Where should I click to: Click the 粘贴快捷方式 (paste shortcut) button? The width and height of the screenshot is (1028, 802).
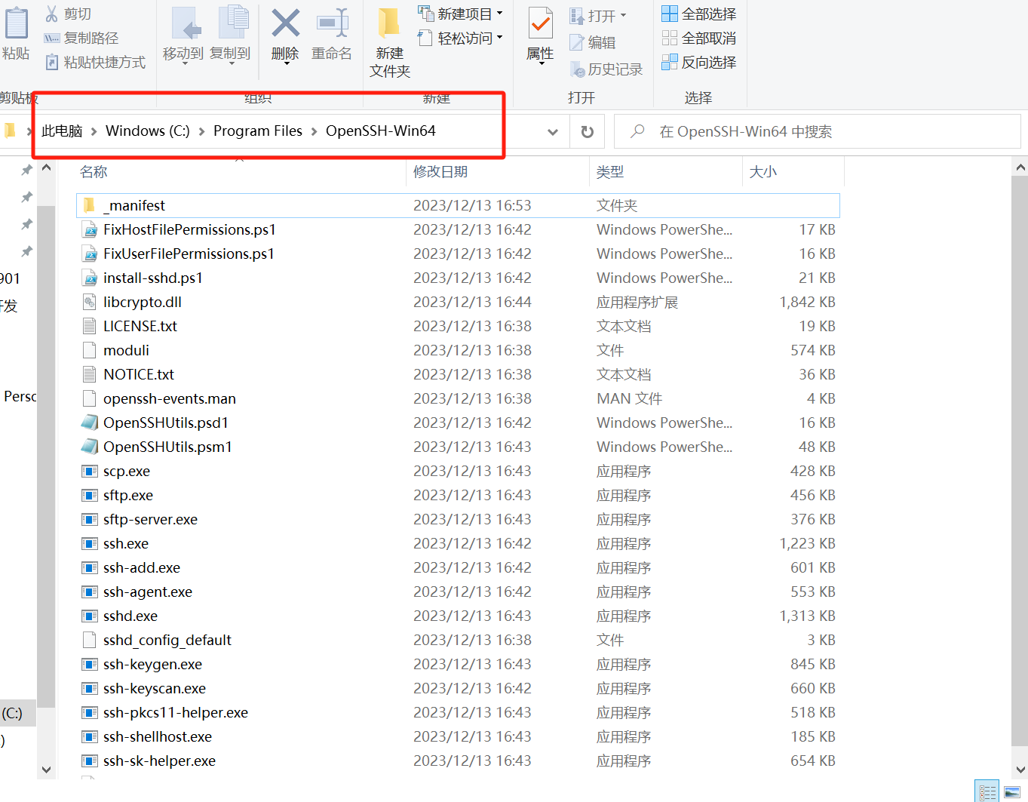point(95,63)
